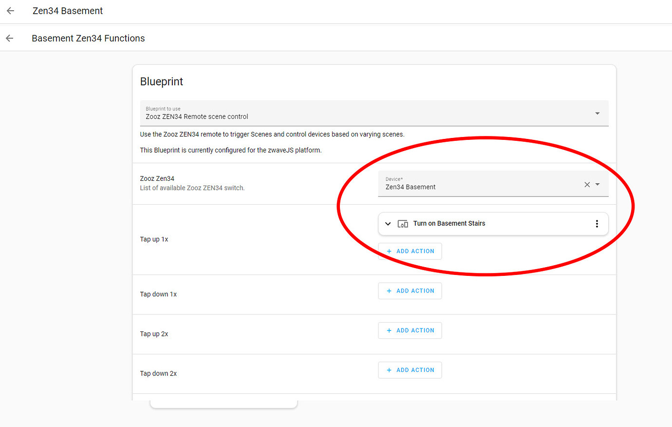Clear the Zen34 Basement device selection with the X
The width and height of the screenshot is (672, 427).
coord(587,185)
